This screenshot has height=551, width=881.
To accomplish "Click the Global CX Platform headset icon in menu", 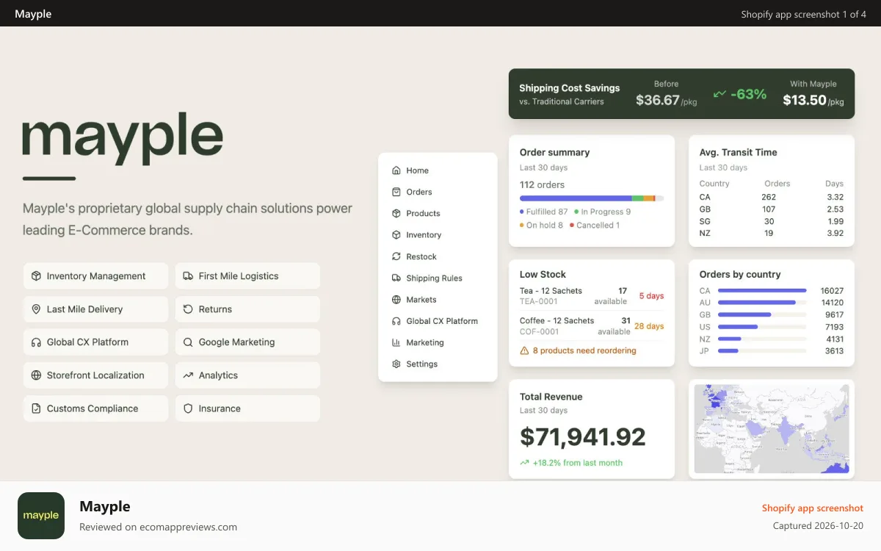I will click(396, 321).
